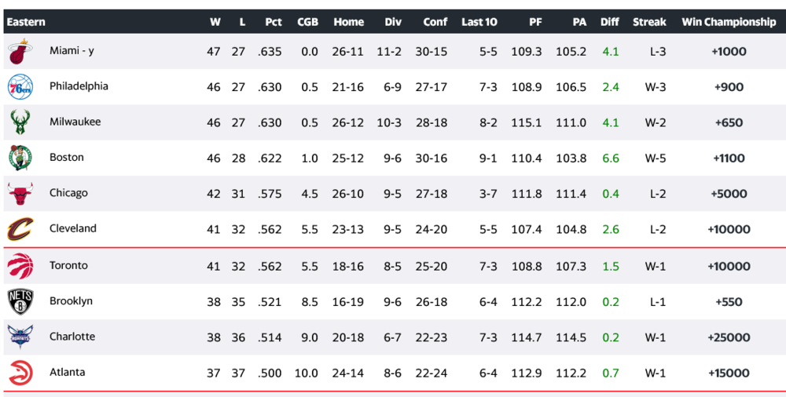Image resolution: width=786 pixels, height=397 pixels.
Task: Sort by the Last 10 column header
Action: pos(479,22)
